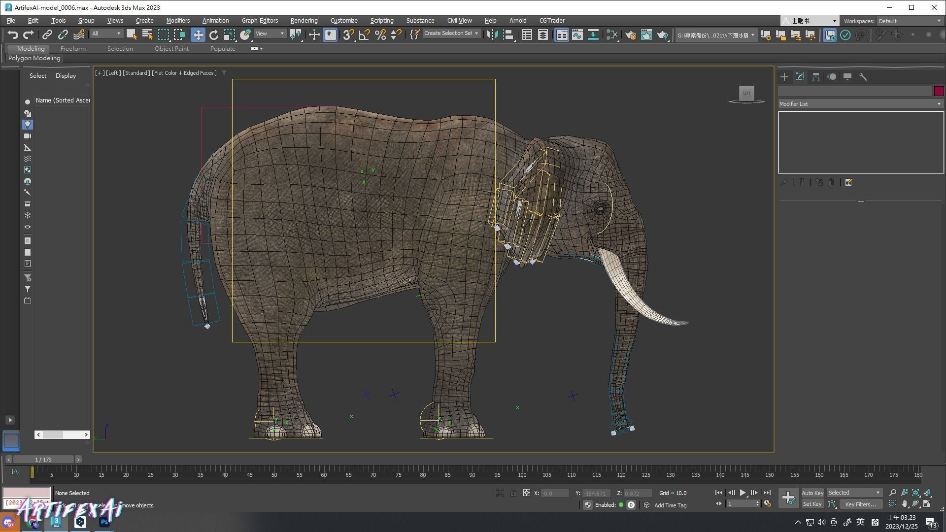Switch to the Freeform ribbon tab
The image size is (946, 532).
coord(73,49)
